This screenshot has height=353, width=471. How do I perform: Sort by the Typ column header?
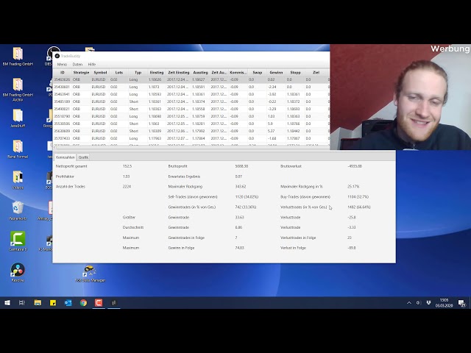(x=138, y=73)
